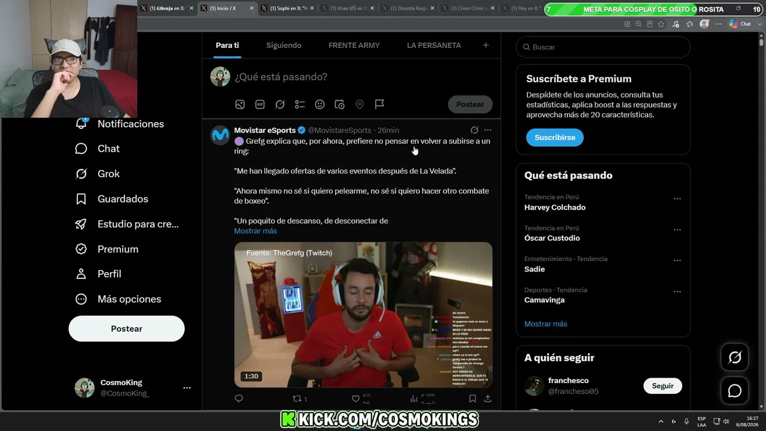Add a GIF to the post
Screen dimensions: 766x431
pyautogui.click(x=260, y=104)
